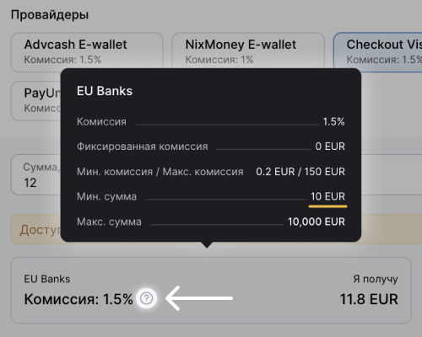The image size is (422, 337).
Task: Click the amount input field with 12
Action: click(35, 174)
